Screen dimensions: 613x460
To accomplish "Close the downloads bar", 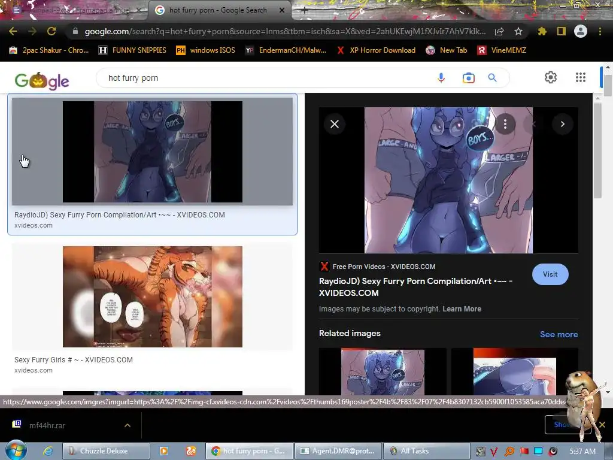I will (x=602, y=425).
